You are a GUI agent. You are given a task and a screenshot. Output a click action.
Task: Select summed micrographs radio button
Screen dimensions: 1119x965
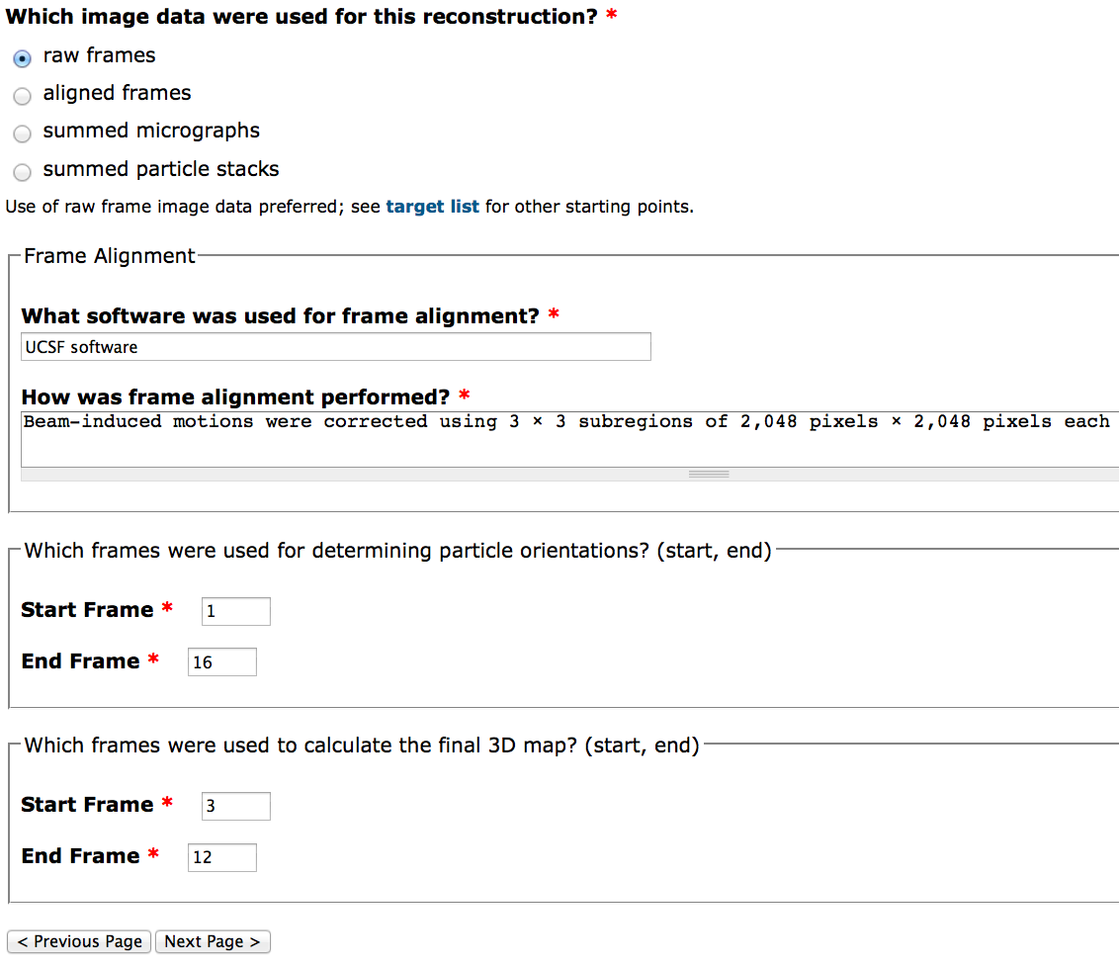(x=22, y=133)
